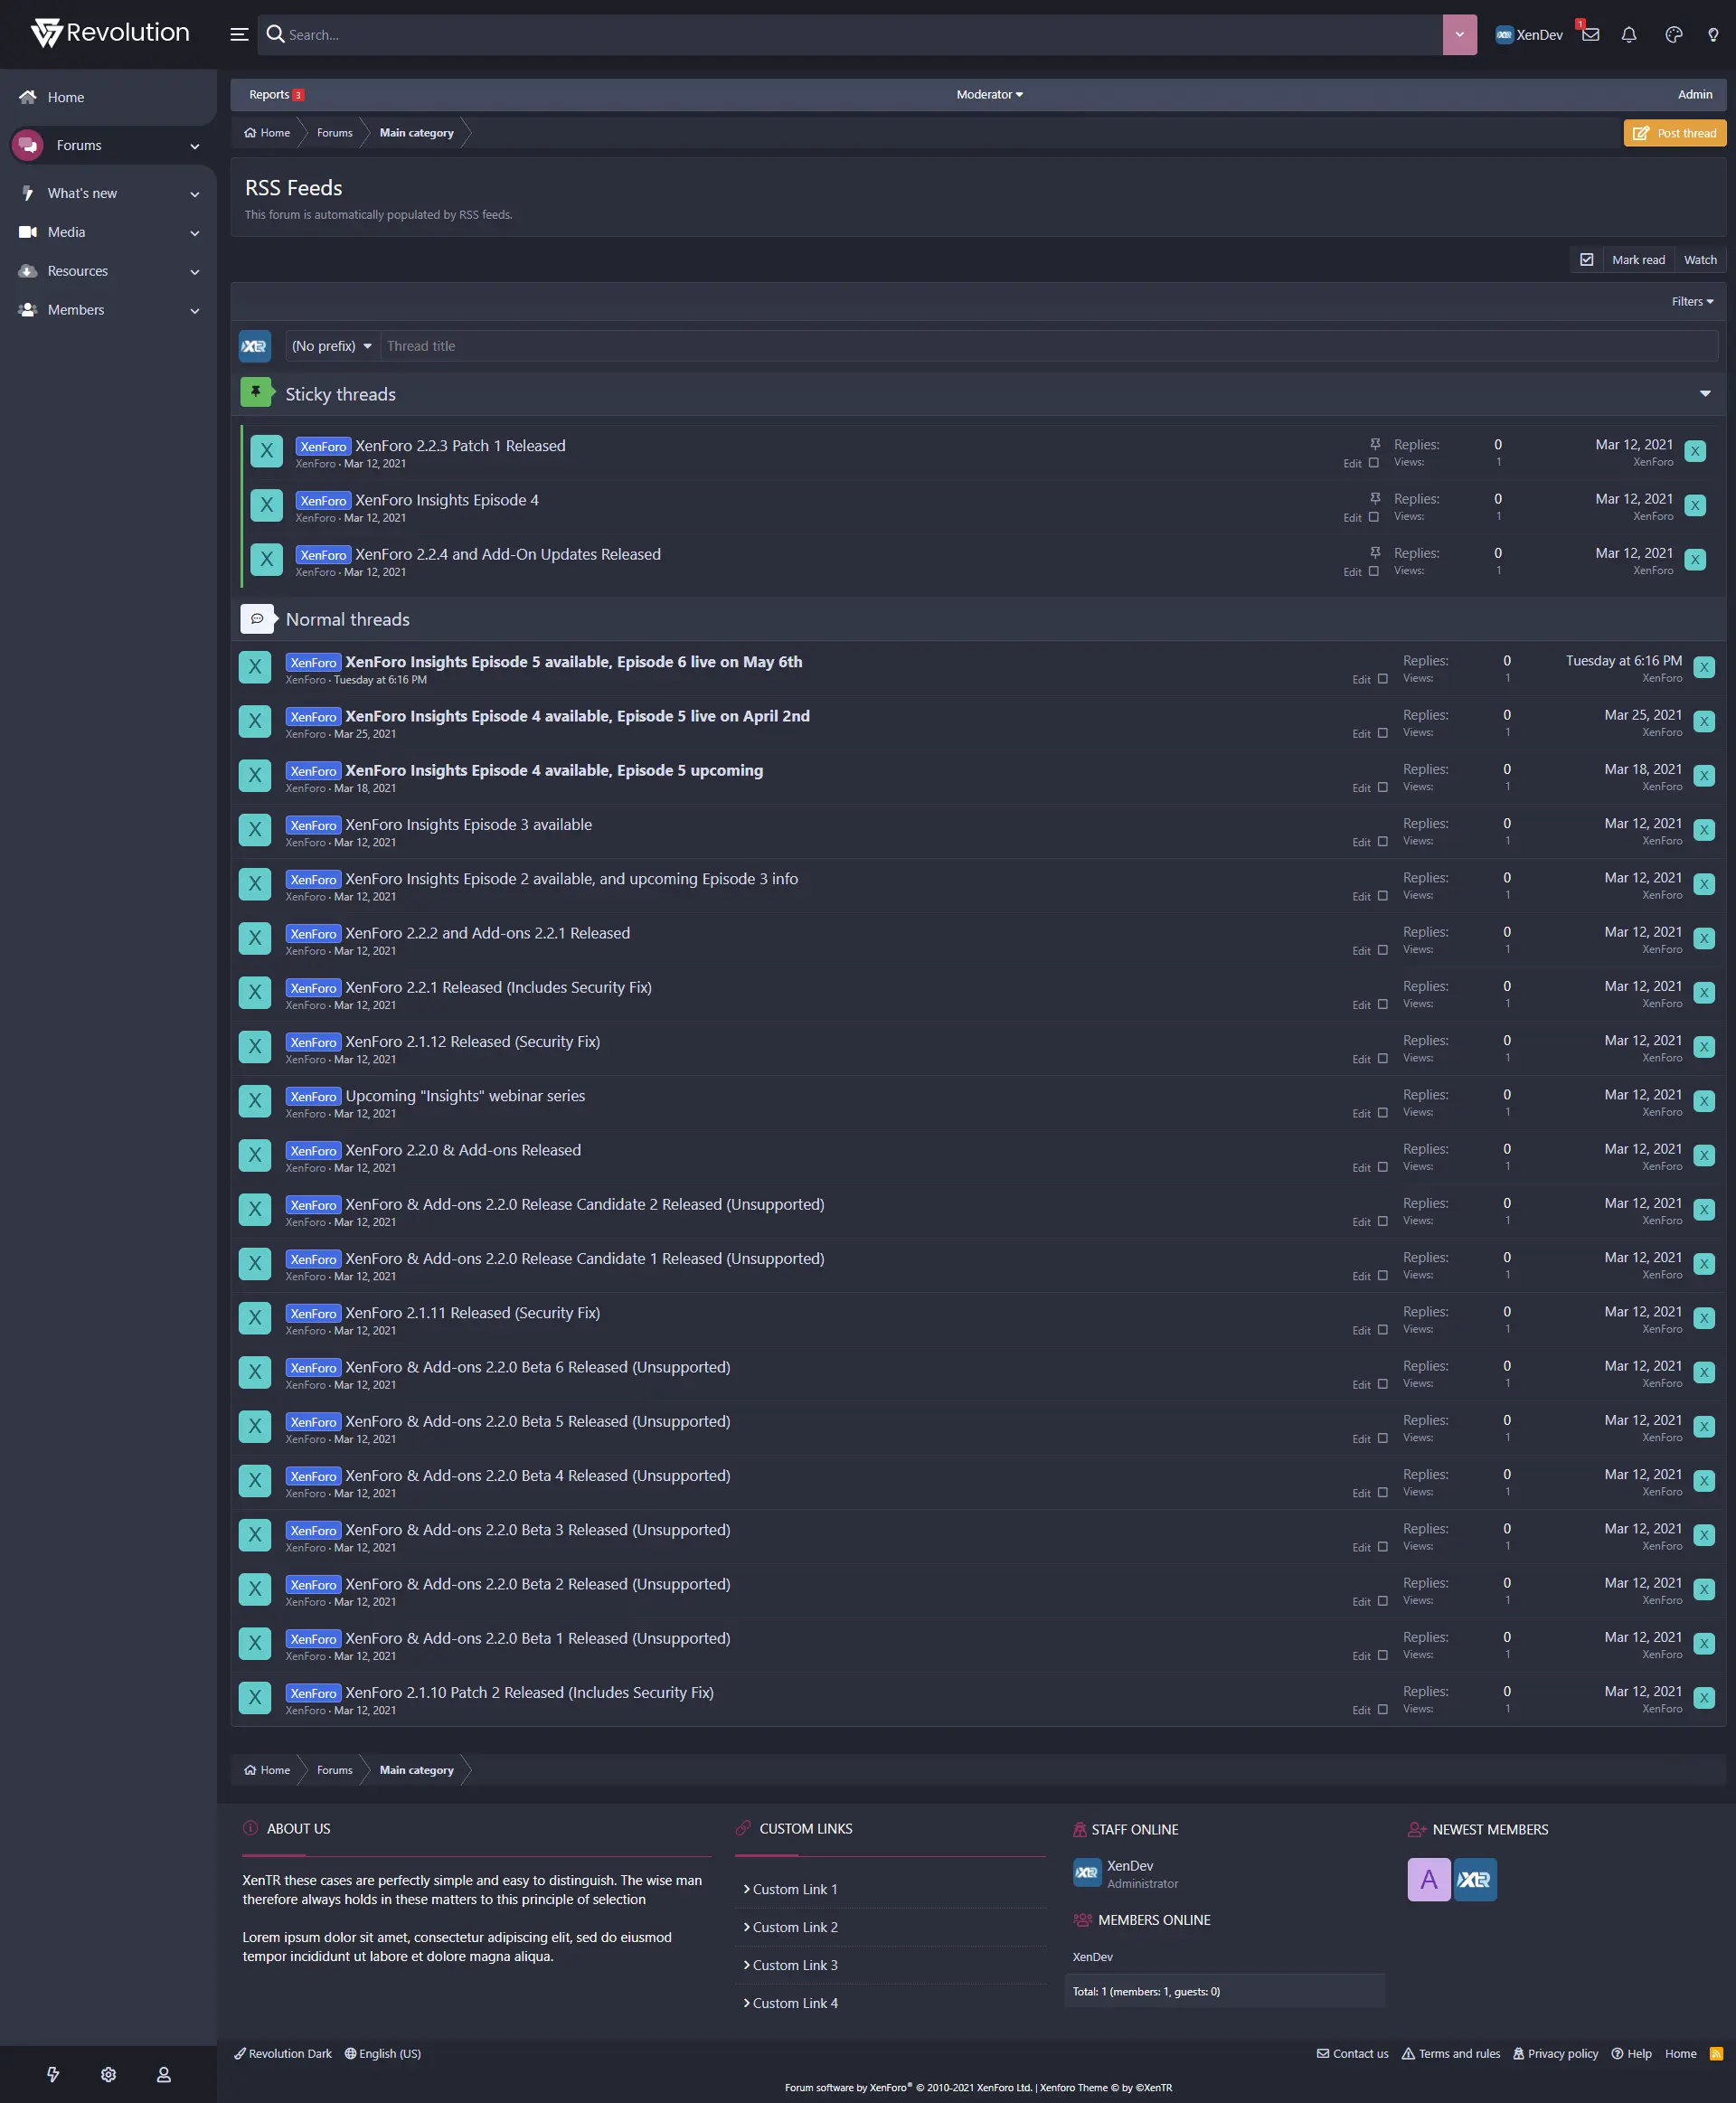Click the Media camera icon in sidebar
Image resolution: width=1736 pixels, height=2103 pixels.
(x=28, y=232)
